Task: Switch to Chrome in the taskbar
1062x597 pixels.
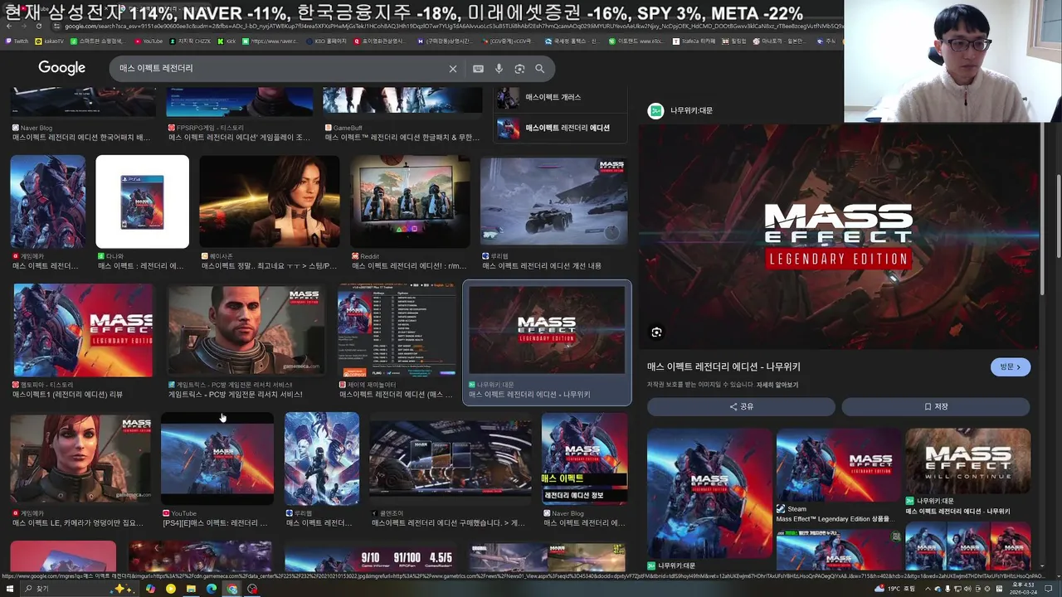Action: pos(232,589)
